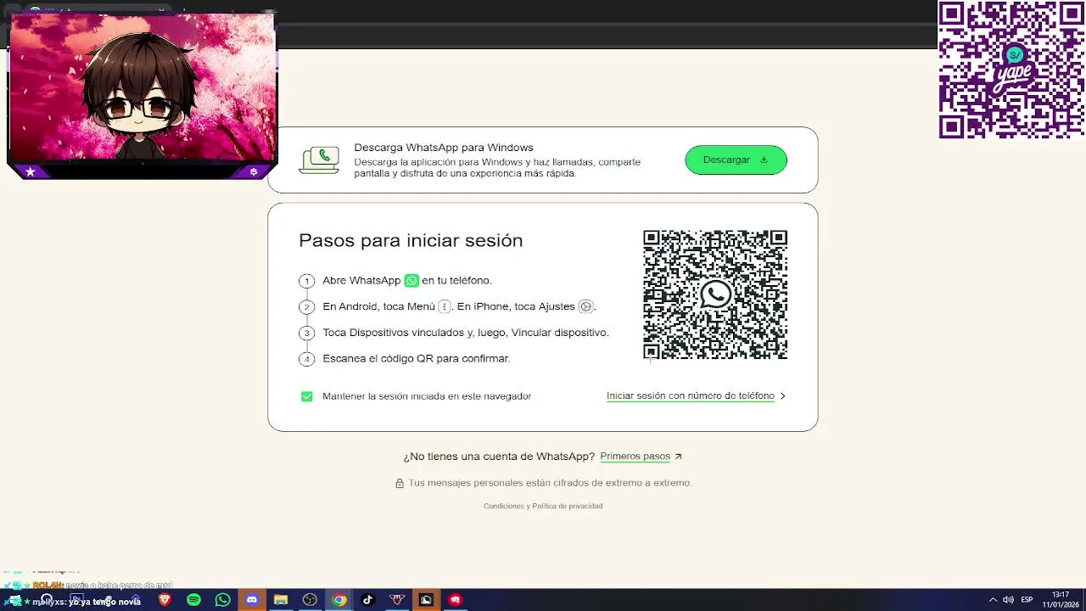Screen dimensions: 1086x611
Task: Open the red icon at taskbar end
Action: pyautogui.click(x=455, y=600)
